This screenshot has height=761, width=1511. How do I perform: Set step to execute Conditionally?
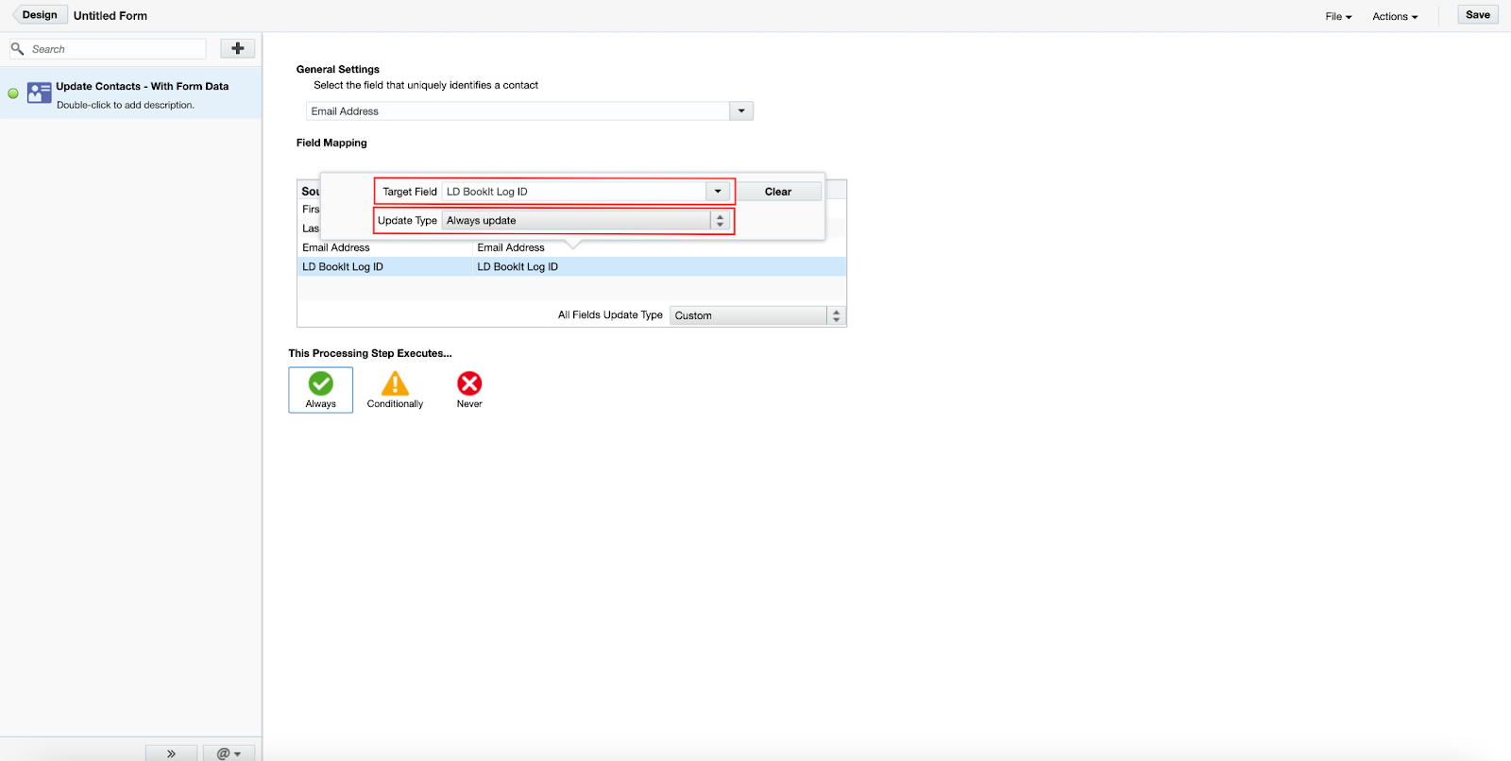(x=395, y=389)
